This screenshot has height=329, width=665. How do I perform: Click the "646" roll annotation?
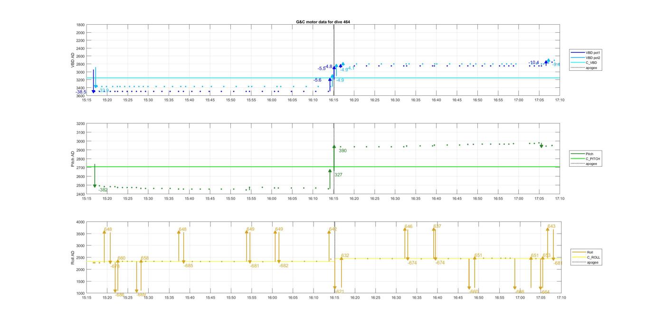pyautogui.click(x=408, y=227)
